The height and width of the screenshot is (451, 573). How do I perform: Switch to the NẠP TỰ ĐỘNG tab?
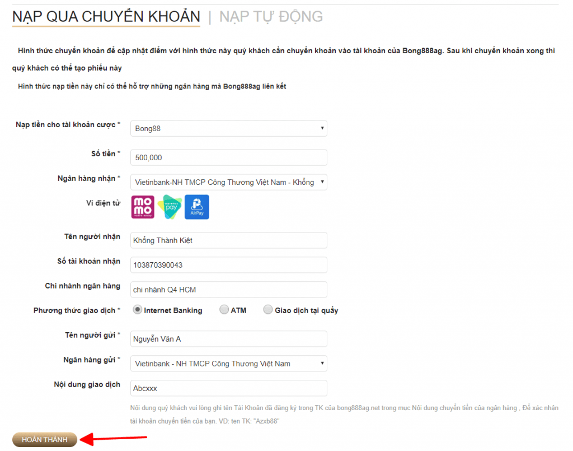(x=270, y=16)
